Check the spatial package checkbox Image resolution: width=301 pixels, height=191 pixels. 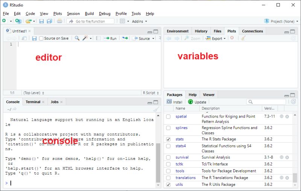(168, 117)
